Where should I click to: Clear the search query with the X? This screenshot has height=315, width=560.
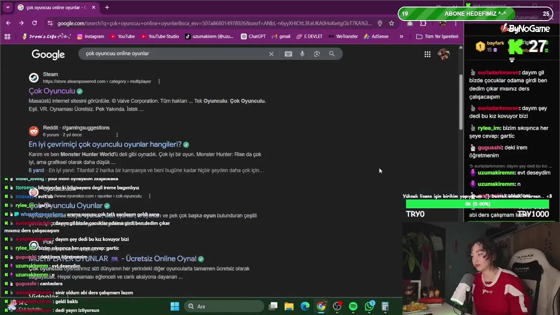[271, 54]
